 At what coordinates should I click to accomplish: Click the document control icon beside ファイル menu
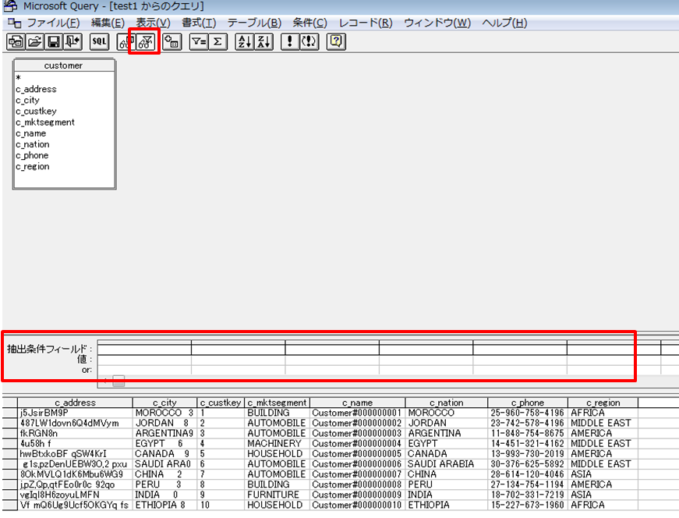click(14, 23)
